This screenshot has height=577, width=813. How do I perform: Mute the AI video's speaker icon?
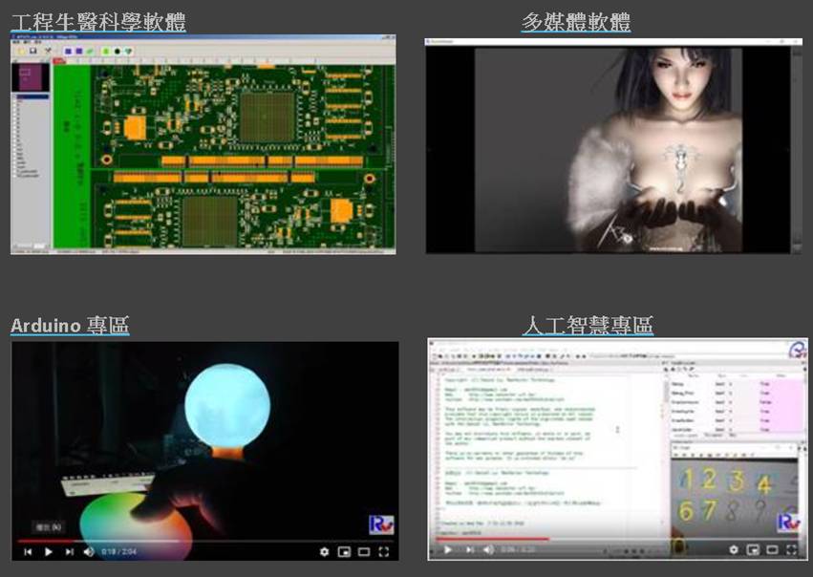[488, 549]
